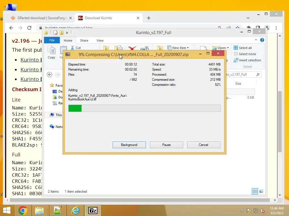The width and height of the screenshot is (289, 216).
Task: Close the Download Kurinto tab
Action: tap(138, 18)
